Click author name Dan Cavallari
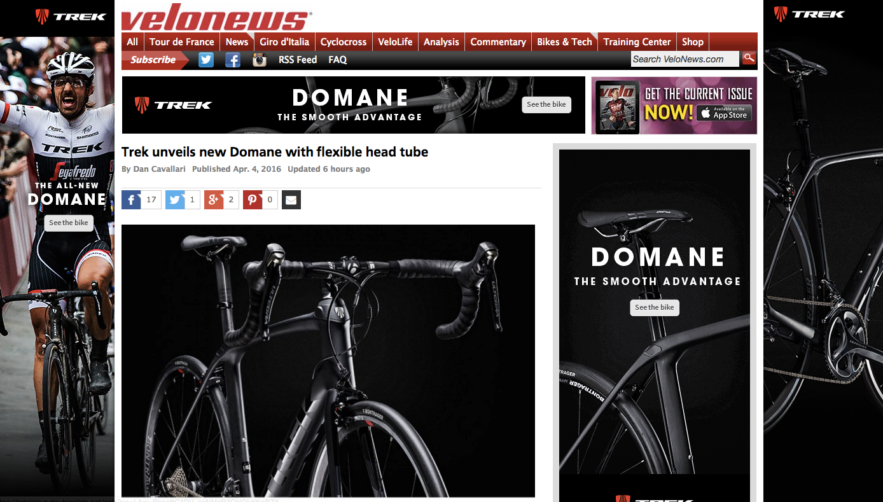 160,169
